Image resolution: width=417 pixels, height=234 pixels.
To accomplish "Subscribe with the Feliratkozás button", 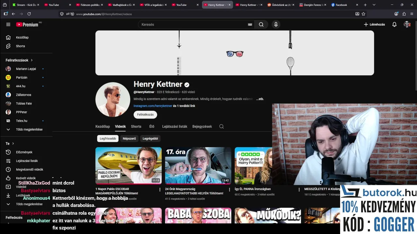I will point(145,114).
